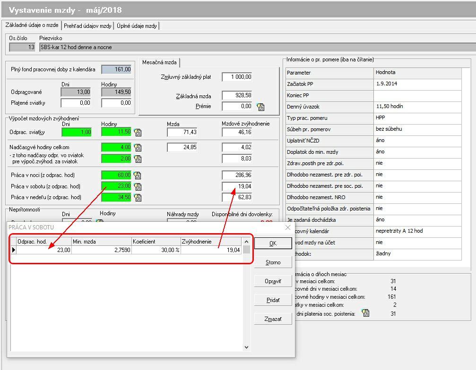
Task: Focus the Prémie field 0,00
Action: point(237,106)
